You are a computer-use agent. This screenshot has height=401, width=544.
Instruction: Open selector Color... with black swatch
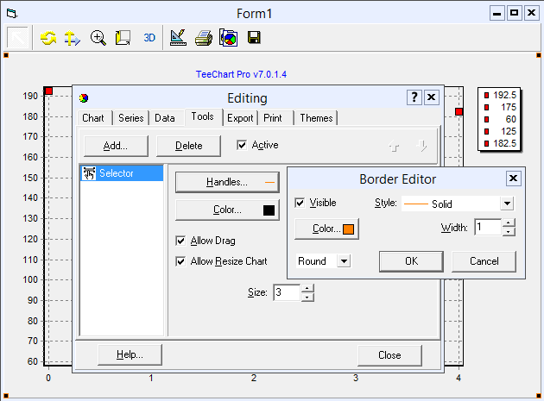tap(227, 210)
